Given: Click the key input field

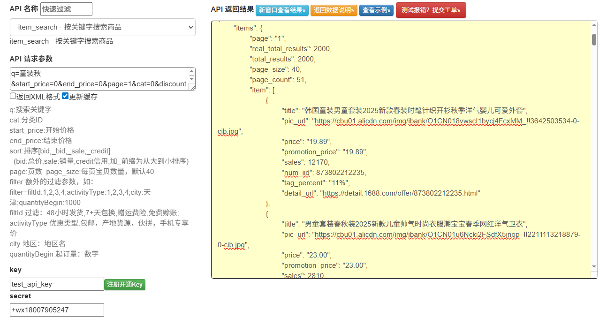Looking at the screenshot, I should pyautogui.click(x=57, y=284).
